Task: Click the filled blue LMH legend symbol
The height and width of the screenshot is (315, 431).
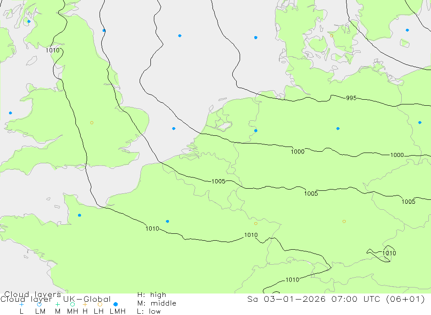Action: [x=116, y=304]
